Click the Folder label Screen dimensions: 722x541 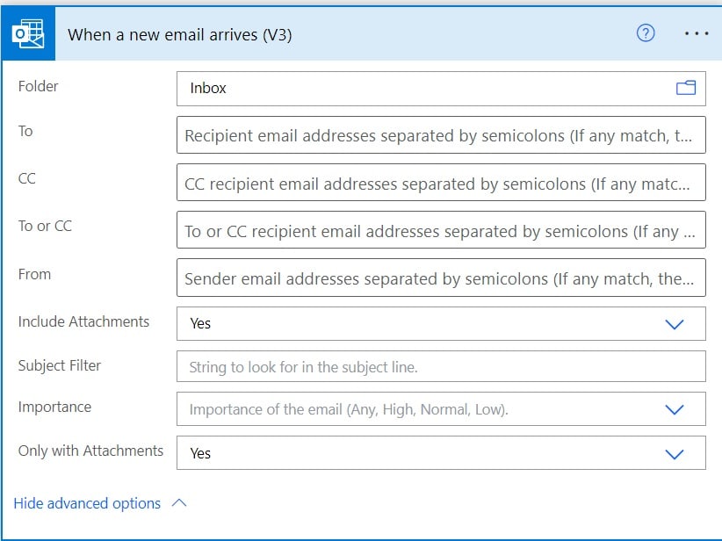click(x=39, y=86)
